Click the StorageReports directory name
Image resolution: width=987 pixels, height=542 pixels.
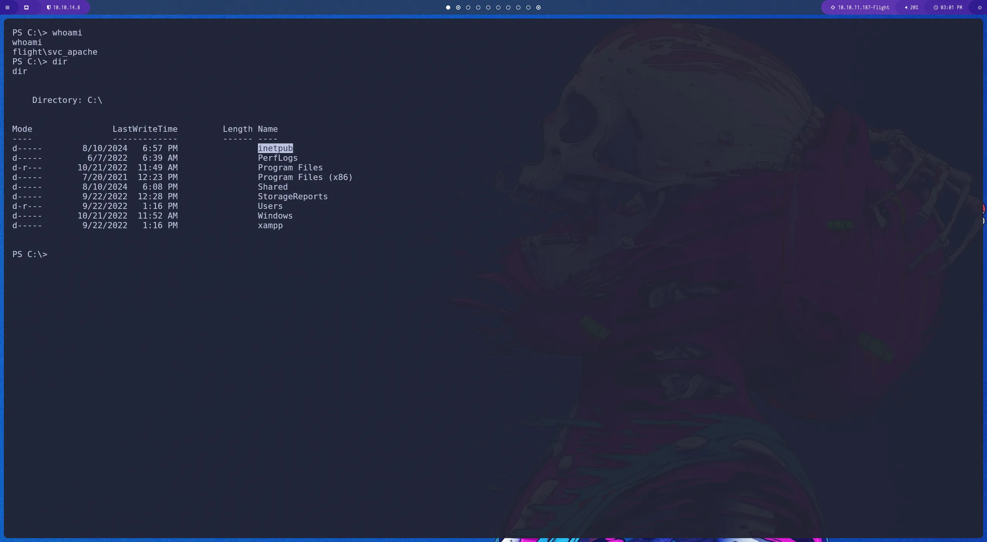(x=293, y=197)
